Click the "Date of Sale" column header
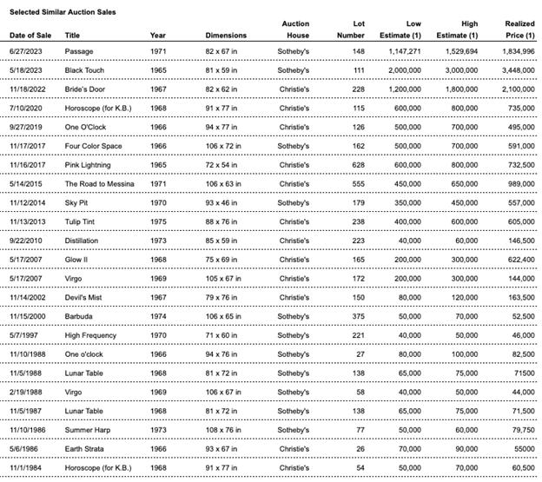Screen dimensions: 542x482 tap(31, 36)
